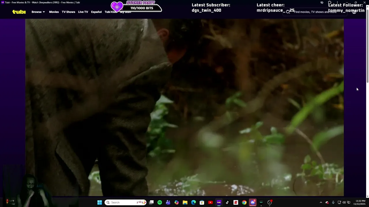
Task: Open Tubi Kids
Action: click(x=111, y=12)
